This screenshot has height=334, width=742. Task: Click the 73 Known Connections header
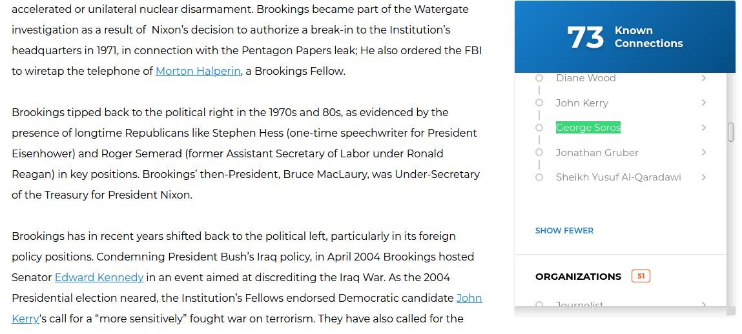(x=624, y=37)
